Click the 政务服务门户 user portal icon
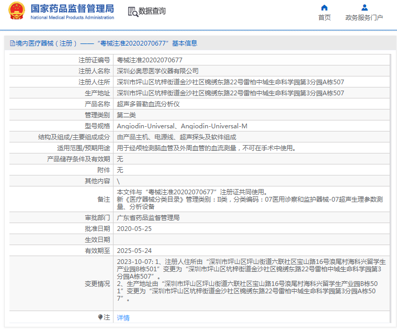The width and height of the screenshot is (397, 331). (x=365, y=8)
